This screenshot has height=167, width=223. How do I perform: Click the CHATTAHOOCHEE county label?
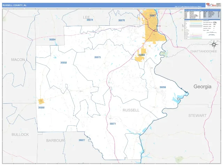coord(203,51)
